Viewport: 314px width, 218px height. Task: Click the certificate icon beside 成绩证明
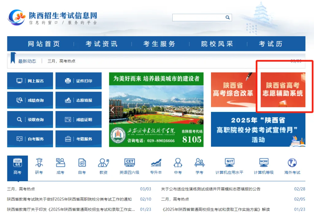(68, 120)
